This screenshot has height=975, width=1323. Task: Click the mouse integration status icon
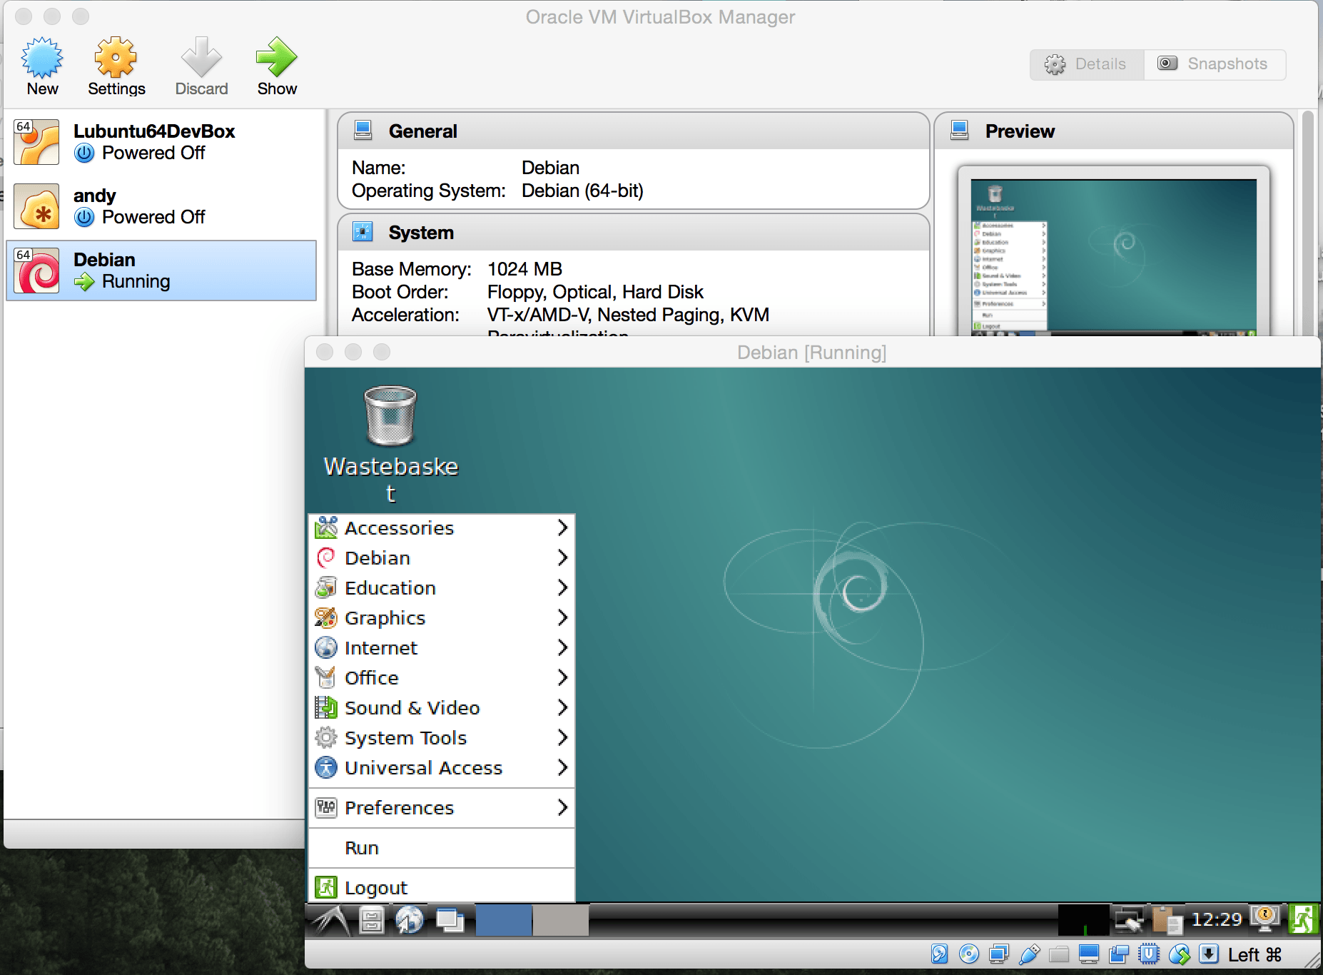coord(1180,954)
